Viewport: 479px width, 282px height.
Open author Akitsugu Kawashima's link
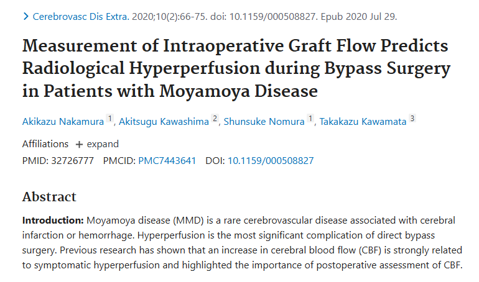(164, 122)
